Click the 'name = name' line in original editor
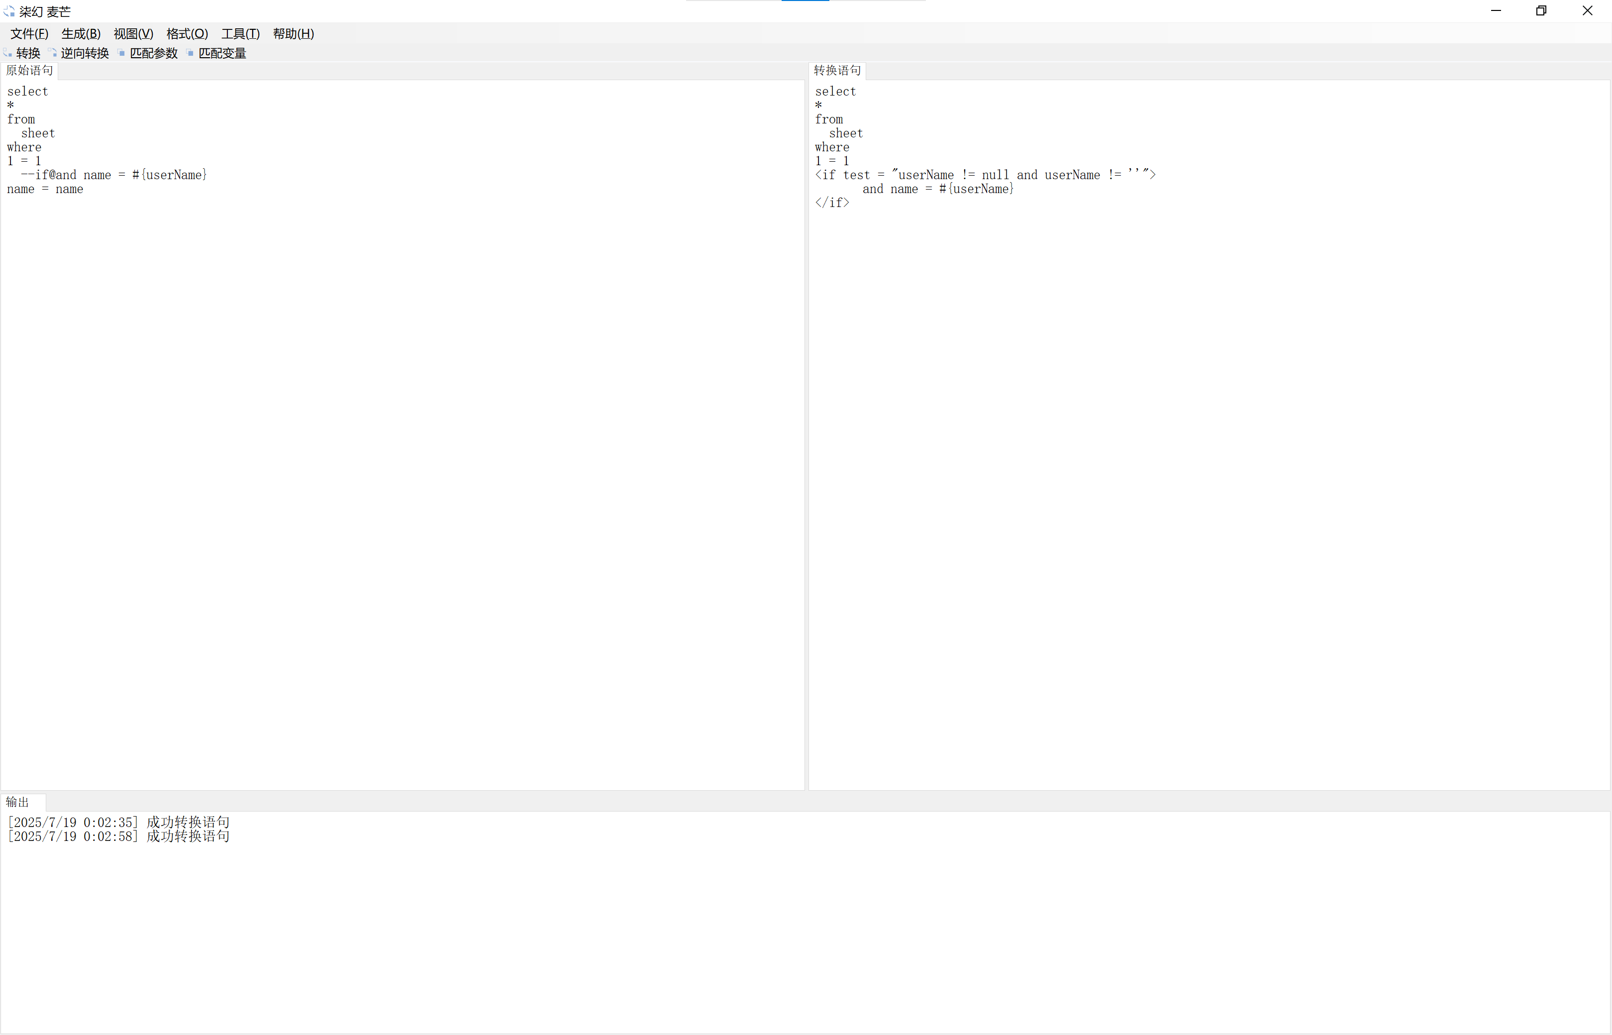The height and width of the screenshot is (1035, 1612). tap(45, 189)
